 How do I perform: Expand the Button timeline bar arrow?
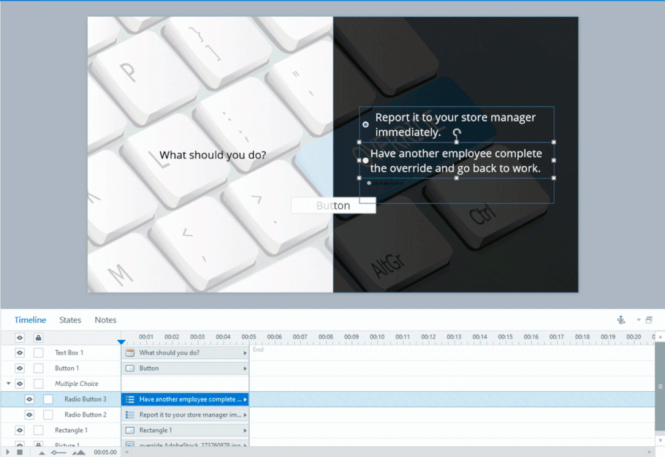(245, 369)
